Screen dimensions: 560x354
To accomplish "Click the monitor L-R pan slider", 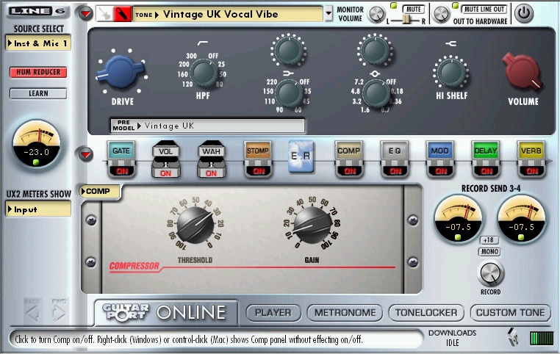I will [x=406, y=21].
